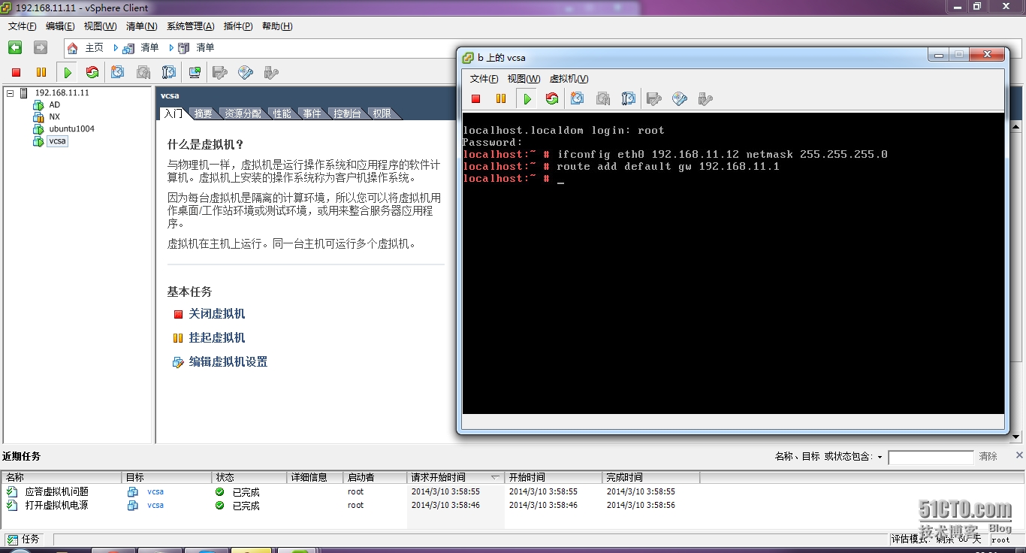Image resolution: width=1026 pixels, height=553 pixels.
Task: Switch to the 权限 tab
Action: click(382, 113)
